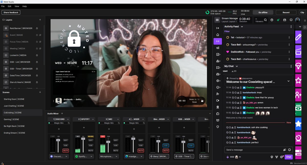Open the View menu

coord(17,6)
